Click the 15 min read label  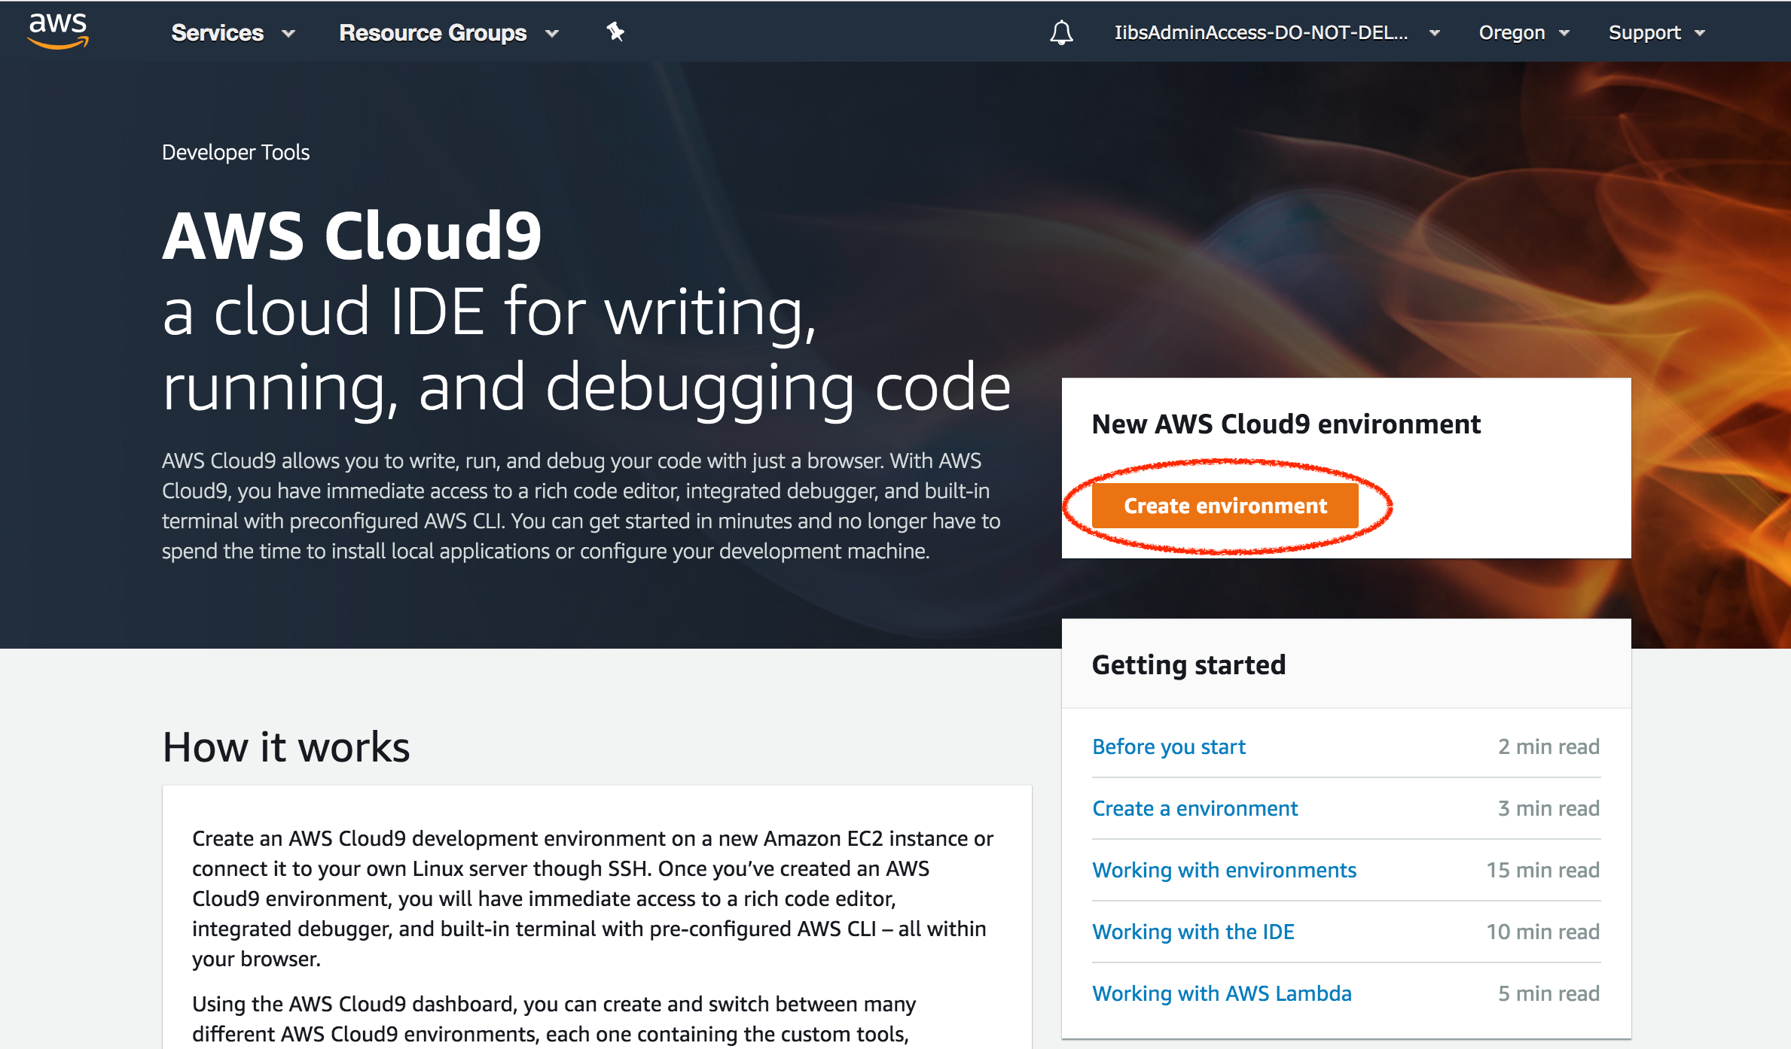coord(1542,870)
